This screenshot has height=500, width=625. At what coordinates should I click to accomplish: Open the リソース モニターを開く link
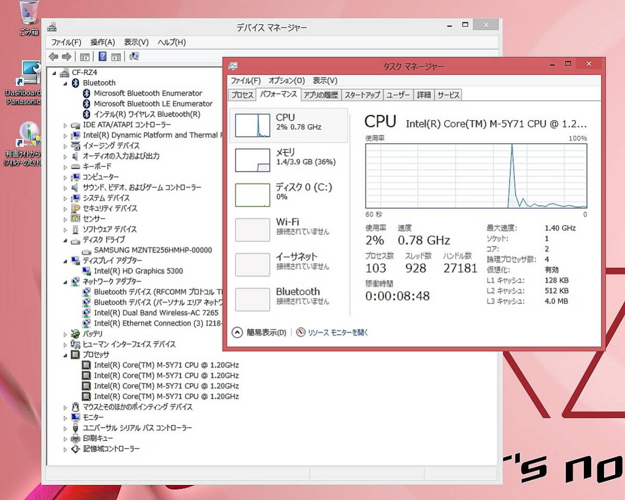point(338,332)
